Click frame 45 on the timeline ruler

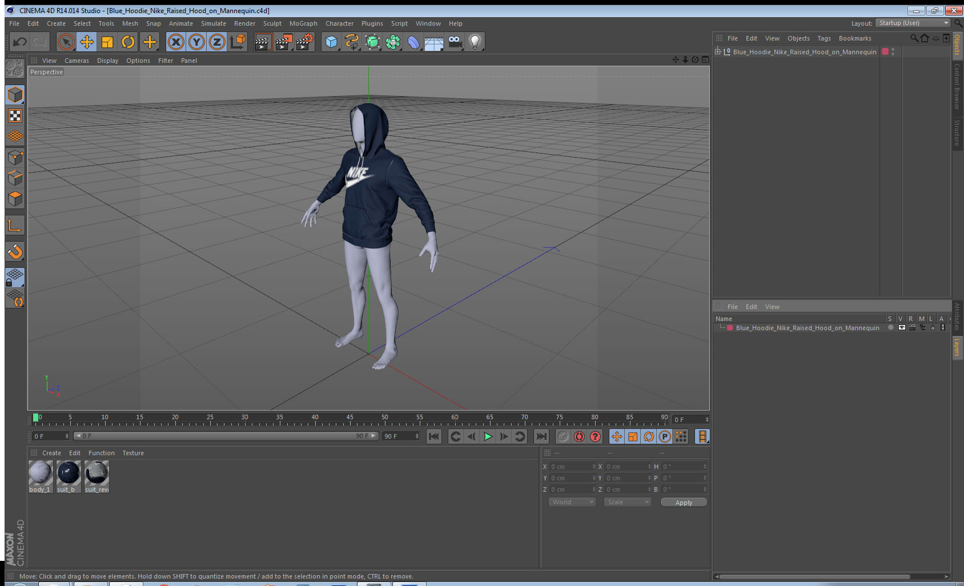[x=350, y=418]
